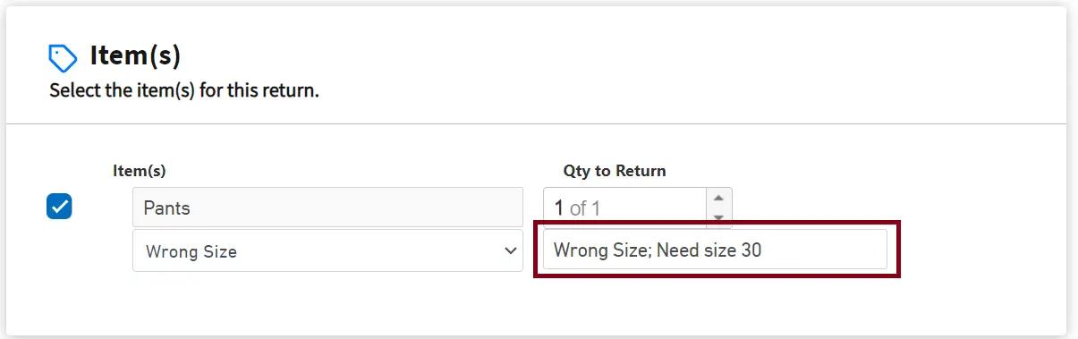The width and height of the screenshot is (1078, 339).
Task: Click the words "Need size 30" in comment field
Action: (709, 250)
